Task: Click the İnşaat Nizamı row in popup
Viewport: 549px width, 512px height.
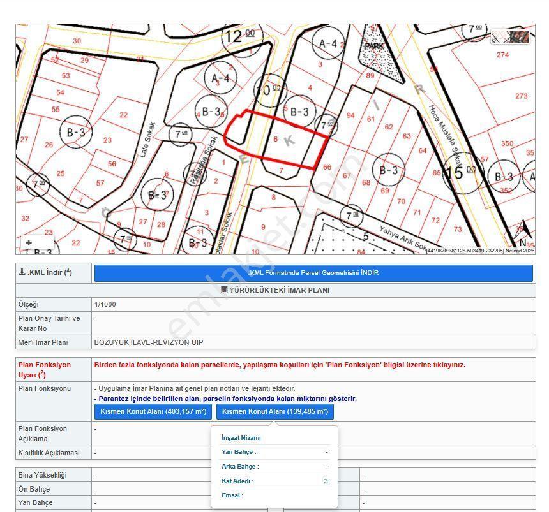Action: pyautogui.click(x=274, y=438)
